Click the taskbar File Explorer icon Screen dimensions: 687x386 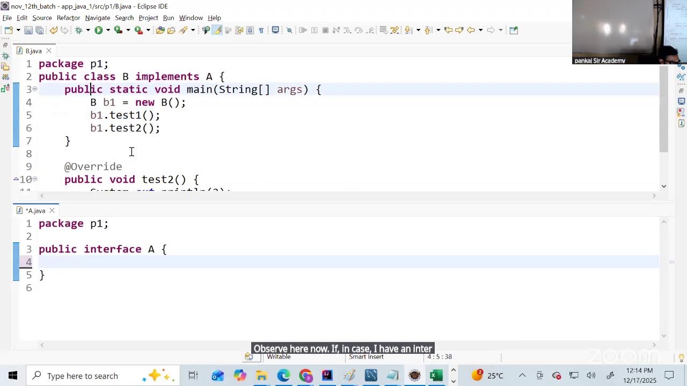click(x=261, y=375)
